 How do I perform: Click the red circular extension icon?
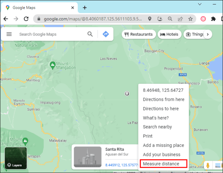(203, 19)
